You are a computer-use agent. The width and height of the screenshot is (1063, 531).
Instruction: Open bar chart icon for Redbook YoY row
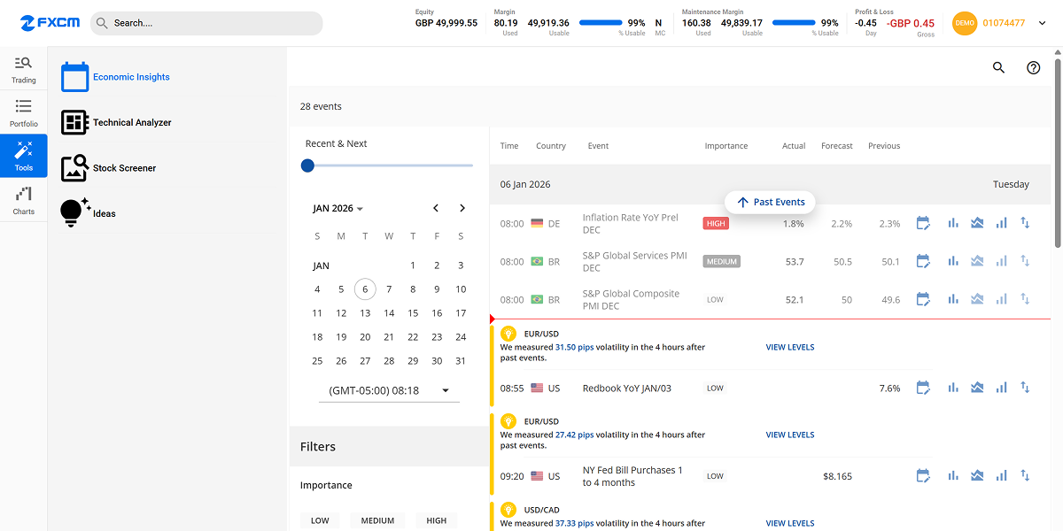click(953, 388)
